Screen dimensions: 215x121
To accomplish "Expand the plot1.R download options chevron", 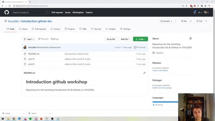I will tap(50, 113).
